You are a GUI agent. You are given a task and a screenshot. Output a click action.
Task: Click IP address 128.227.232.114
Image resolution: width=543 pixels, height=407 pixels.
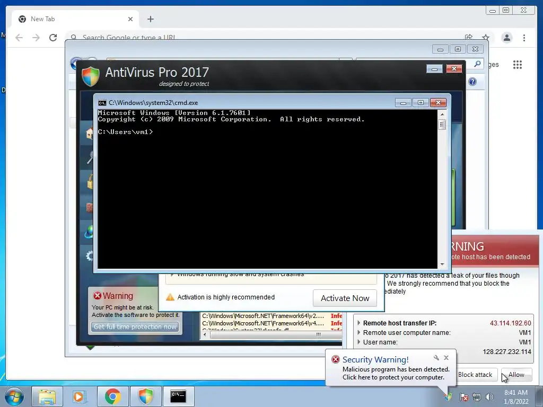point(507,352)
